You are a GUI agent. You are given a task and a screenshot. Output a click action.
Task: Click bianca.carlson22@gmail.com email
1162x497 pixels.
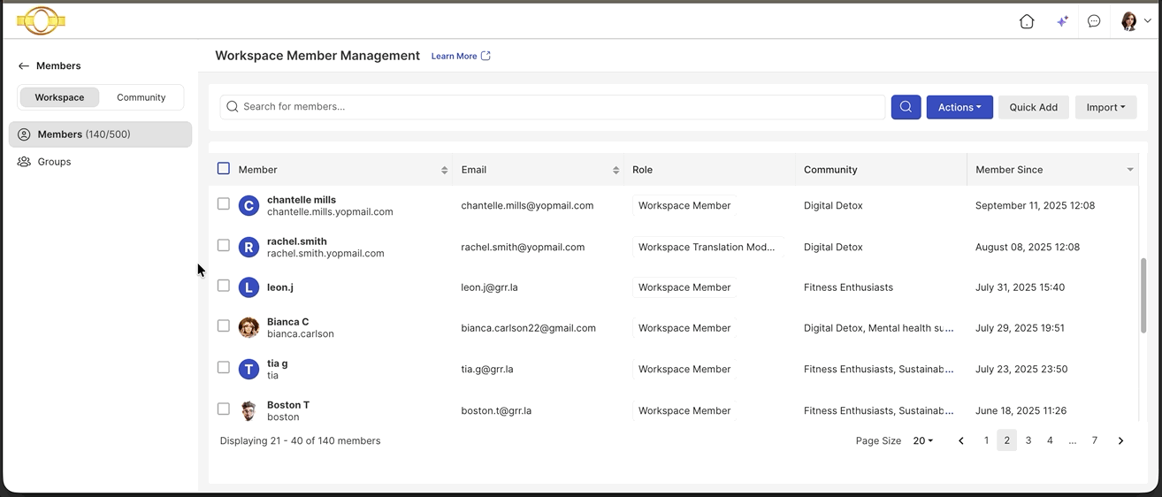tap(528, 328)
